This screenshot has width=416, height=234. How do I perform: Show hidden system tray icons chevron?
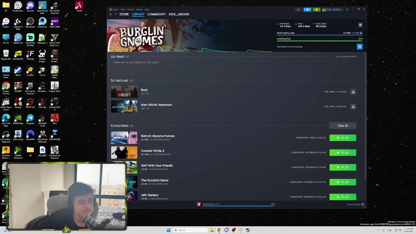[x=378, y=230]
